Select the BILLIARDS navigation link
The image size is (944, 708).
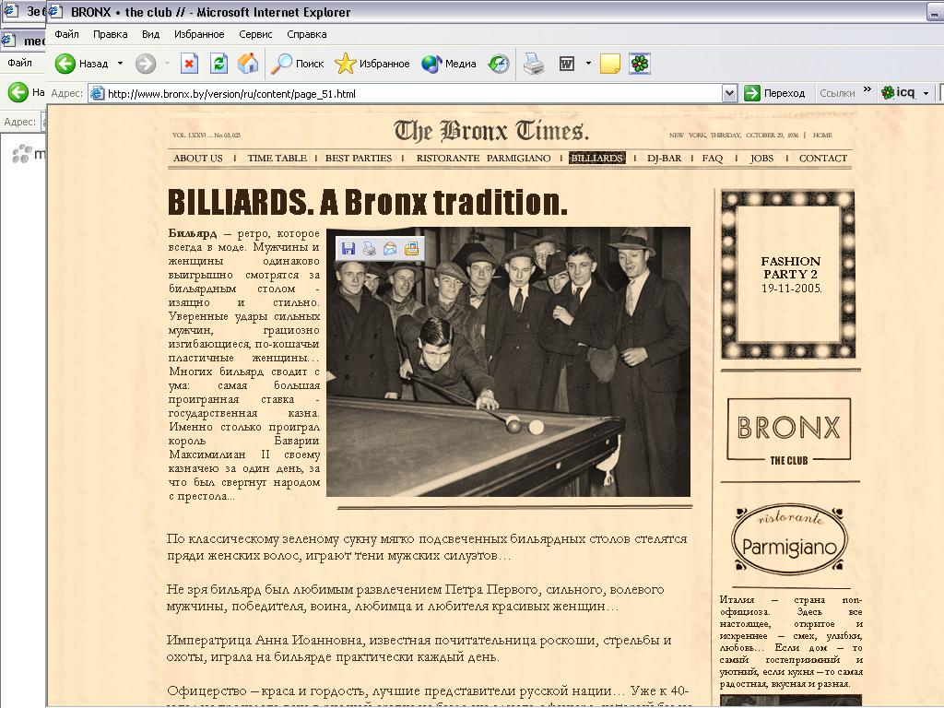tap(596, 158)
